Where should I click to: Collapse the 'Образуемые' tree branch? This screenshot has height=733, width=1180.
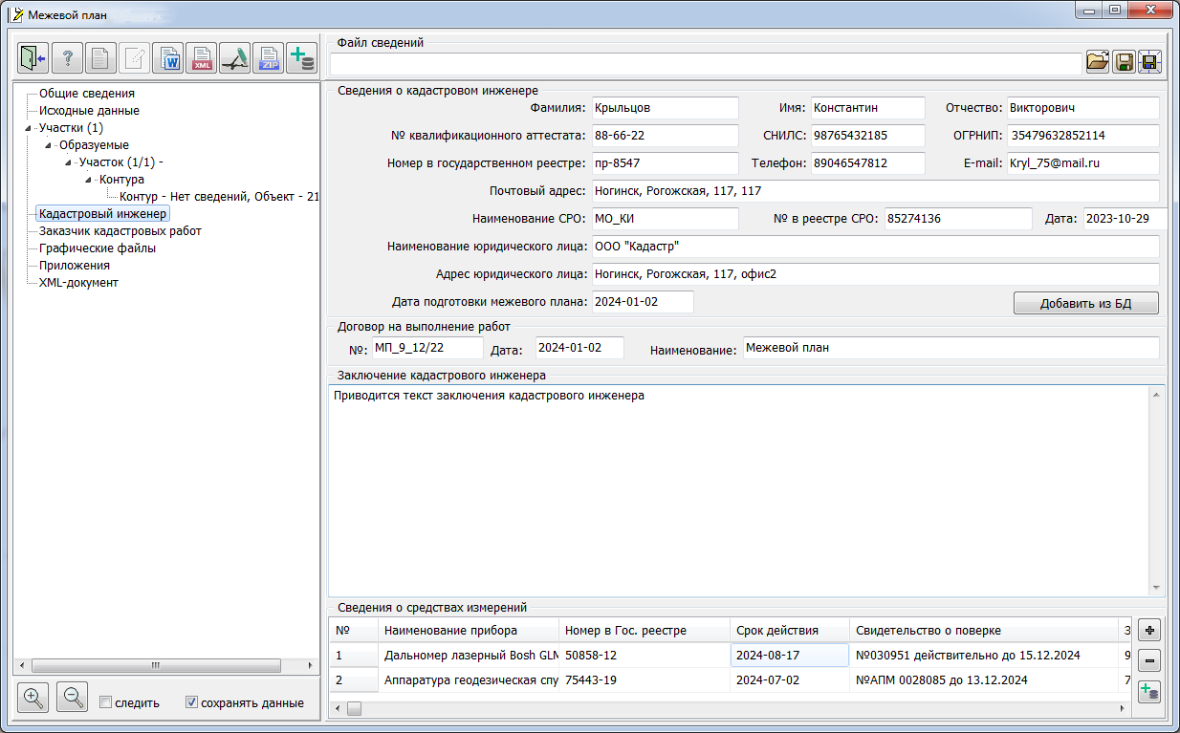point(48,145)
